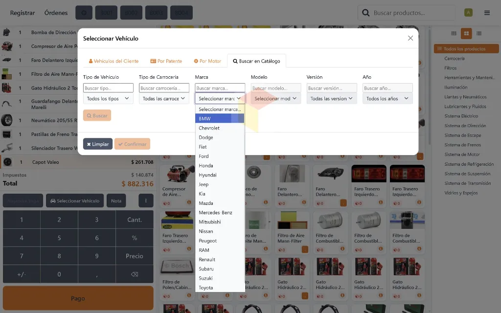Pick Mercedes-Benz in the brand list

tap(220, 212)
